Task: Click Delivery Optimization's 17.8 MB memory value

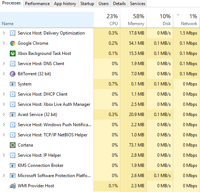Action: pos(137,33)
